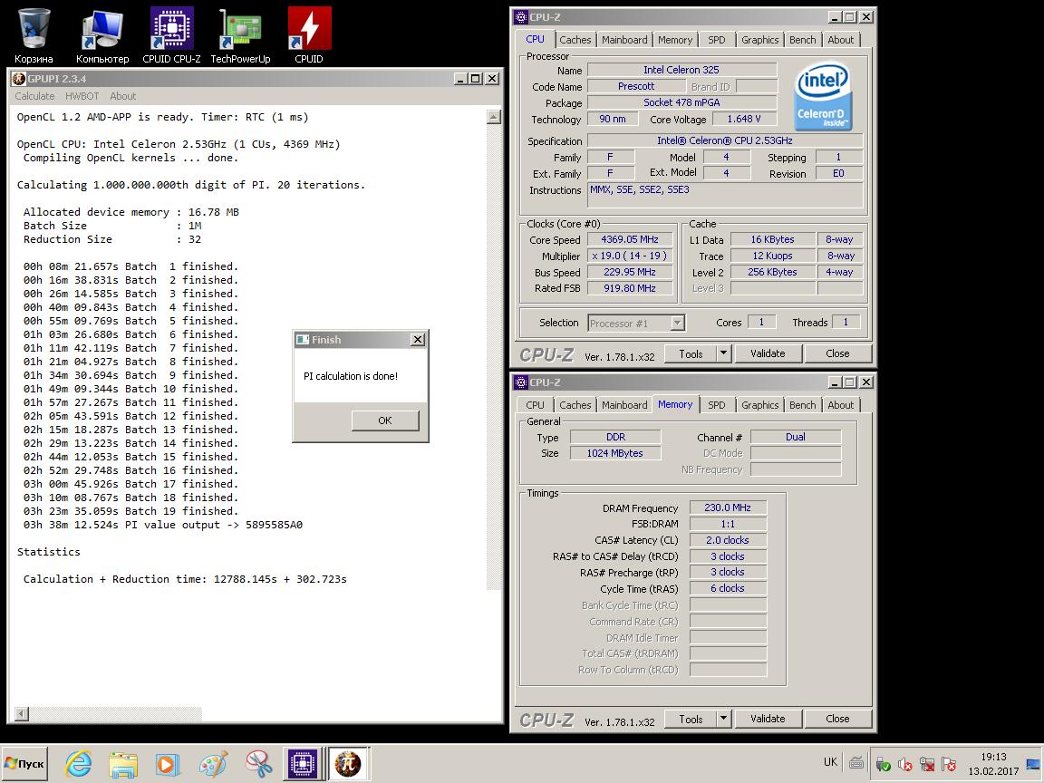Click Validate in bottom CPU-Z window

(x=768, y=719)
